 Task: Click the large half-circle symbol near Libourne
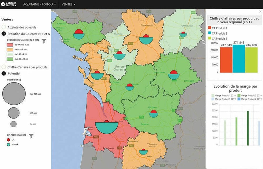coord(107,127)
